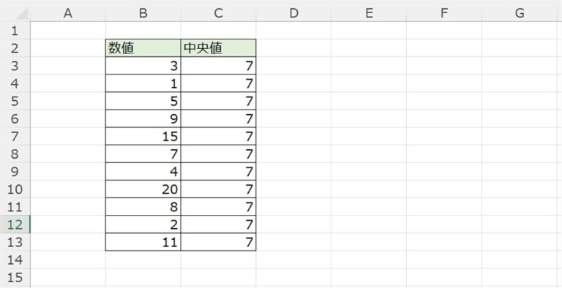Select cell C13 in median column
The height and width of the screenshot is (288, 562).
[x=219, y=242]
